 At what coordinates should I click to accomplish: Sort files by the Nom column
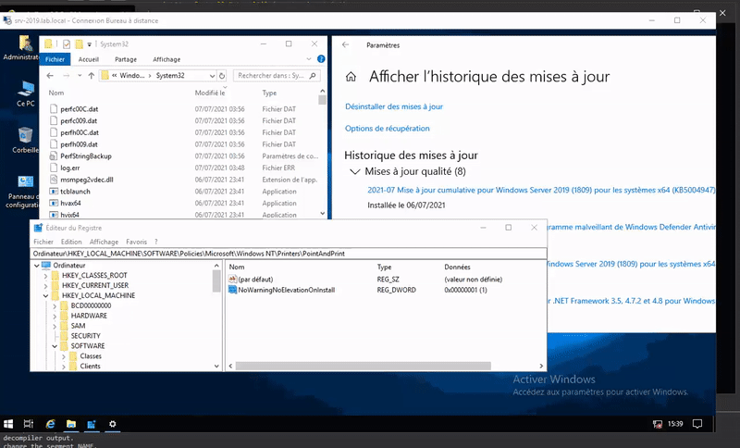[56, 93]
